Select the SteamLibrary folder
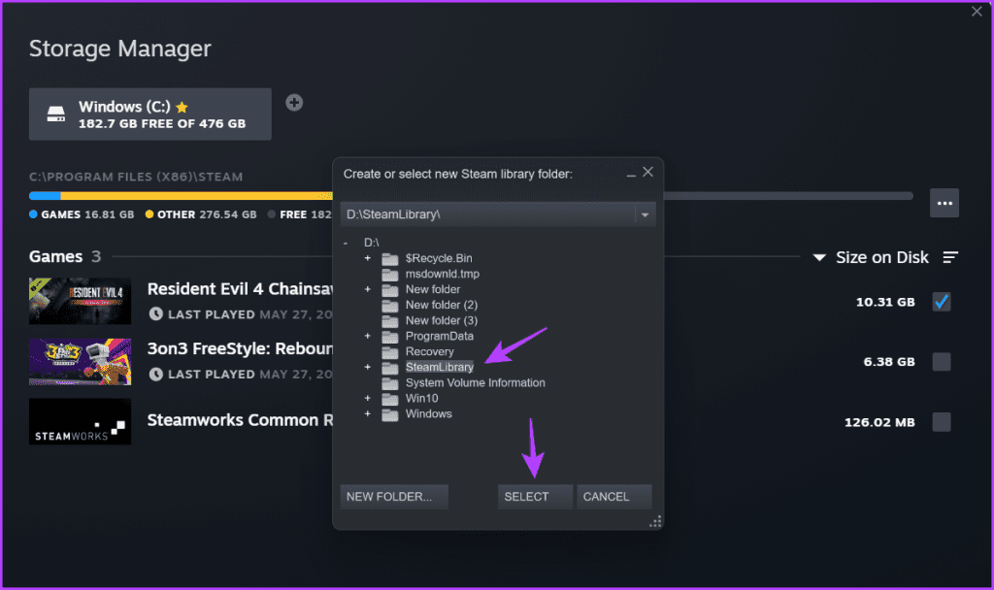The image size is (994, 590). tap(440, 367)
